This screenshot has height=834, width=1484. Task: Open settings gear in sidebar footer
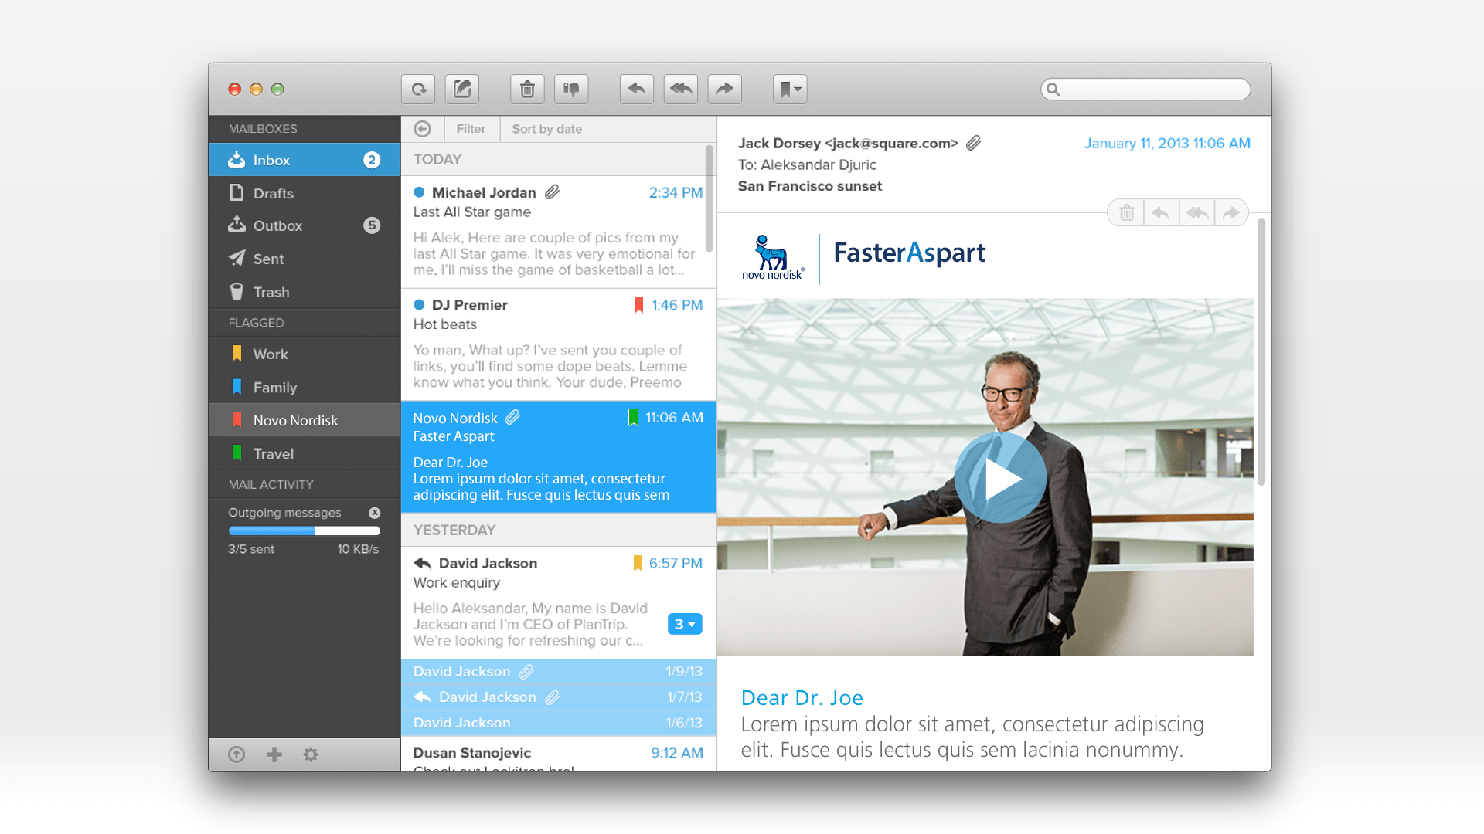311,754
